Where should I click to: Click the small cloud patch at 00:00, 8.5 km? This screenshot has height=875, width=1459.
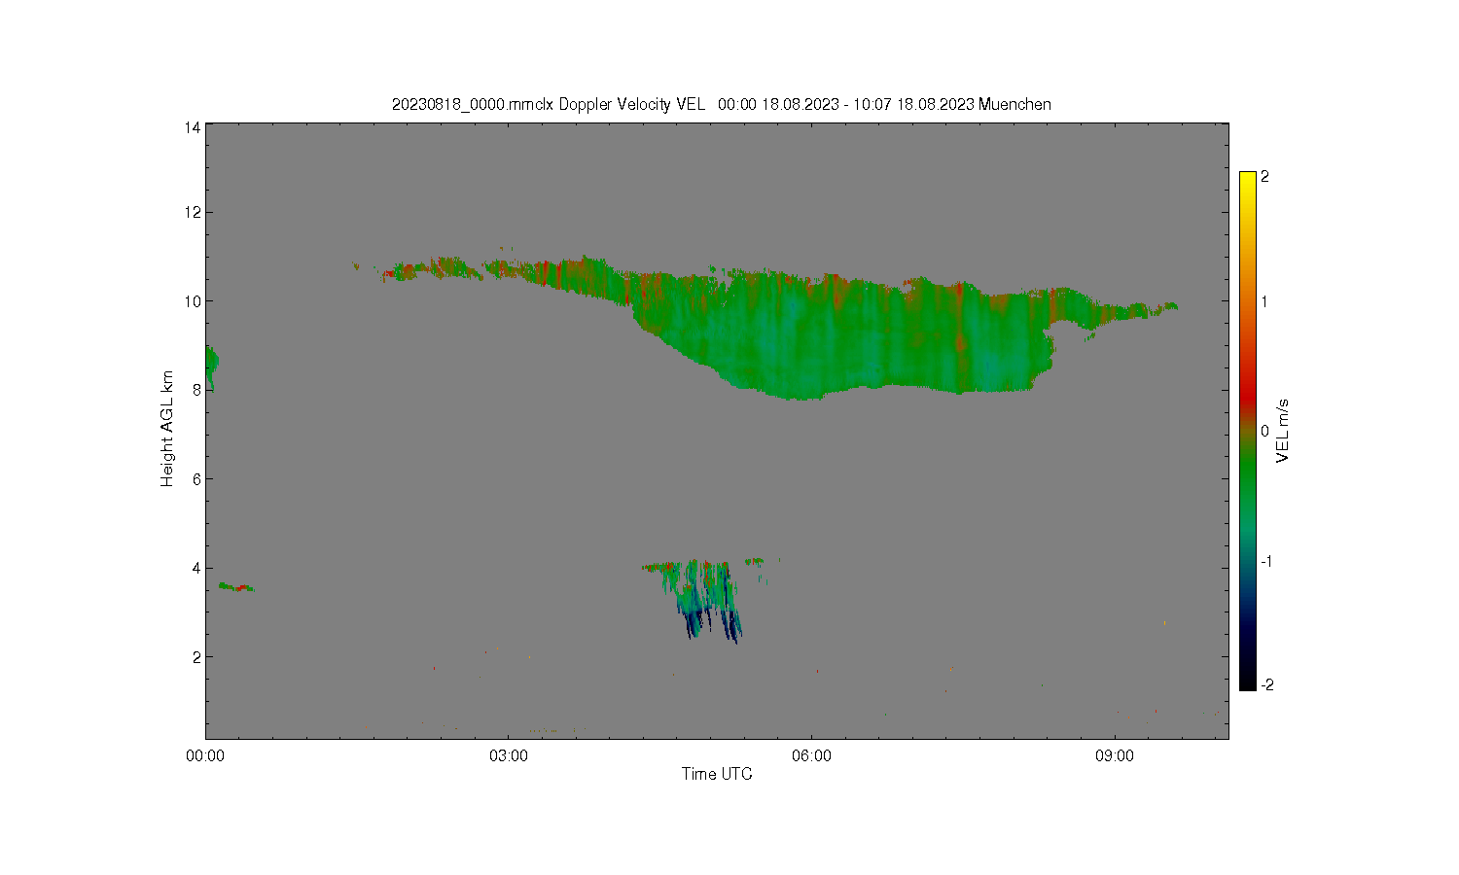pos(211,367)
